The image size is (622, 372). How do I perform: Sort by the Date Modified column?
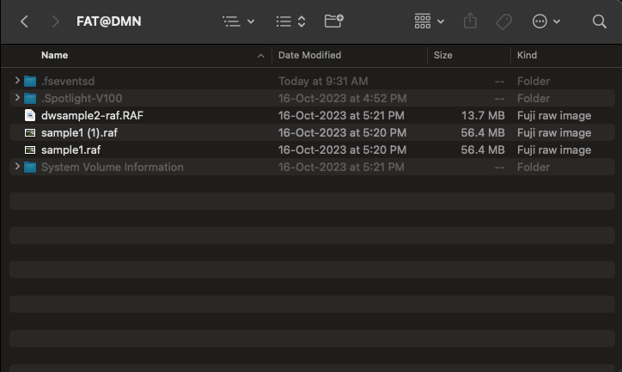pyautogui.click(x=309, y=55)
